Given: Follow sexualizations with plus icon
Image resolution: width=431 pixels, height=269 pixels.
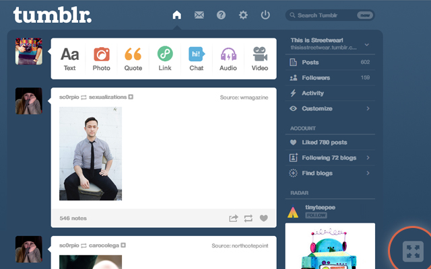Looking at the screenshot, I should pyautogui.click(x=131, y=97).
